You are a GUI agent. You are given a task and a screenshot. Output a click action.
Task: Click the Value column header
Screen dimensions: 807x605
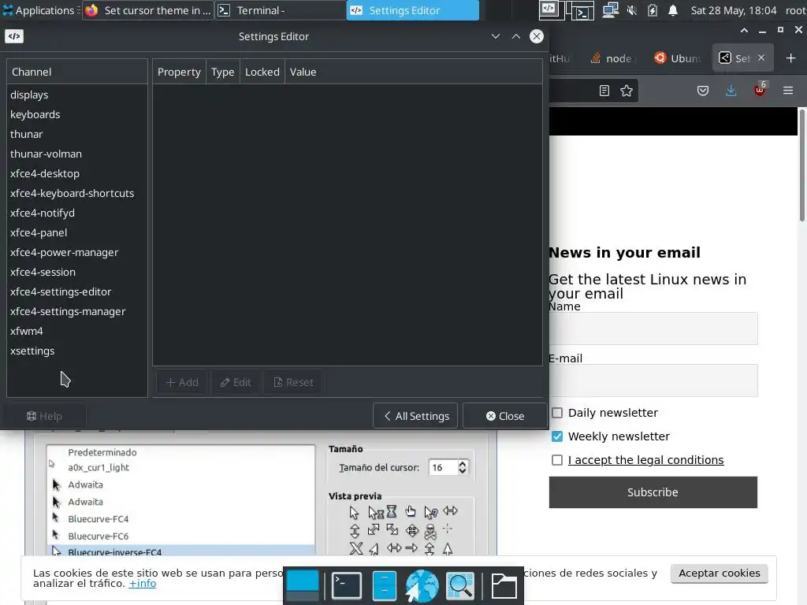(x=413, y=72)
